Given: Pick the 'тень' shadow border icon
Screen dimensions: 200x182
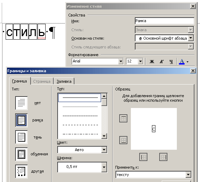Looking at the screenshot, I should click(21, 137).
